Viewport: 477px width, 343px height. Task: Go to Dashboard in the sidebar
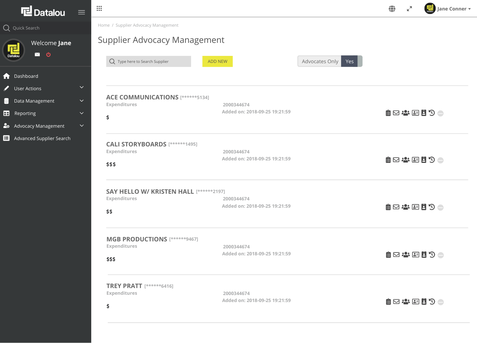(x=26, y=76)
